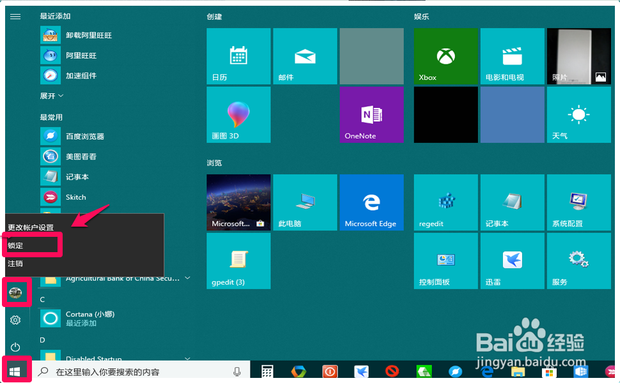This screenshot has height=383, width=620.
Task: Open the 此电脑 tile
Action: coord(305,202)
